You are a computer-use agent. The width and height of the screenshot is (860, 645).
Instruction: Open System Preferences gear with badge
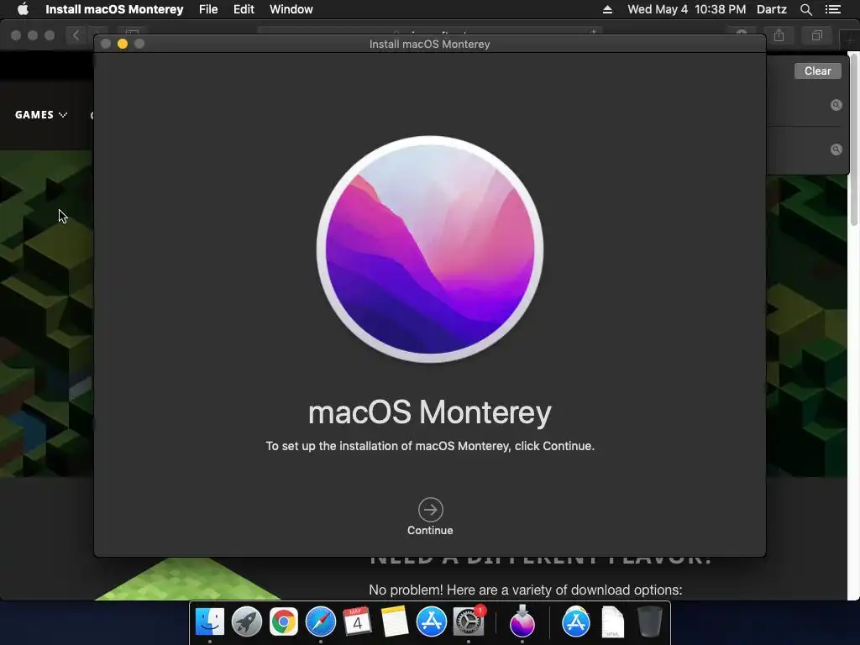coord(469,621)
